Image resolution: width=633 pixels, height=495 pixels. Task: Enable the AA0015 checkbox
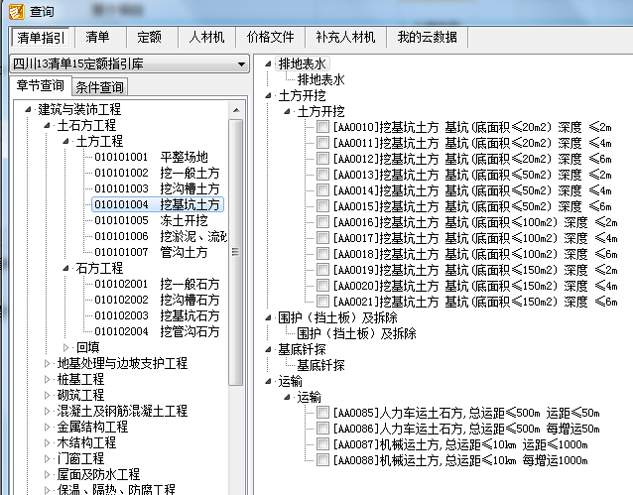[x=322, y=206]
